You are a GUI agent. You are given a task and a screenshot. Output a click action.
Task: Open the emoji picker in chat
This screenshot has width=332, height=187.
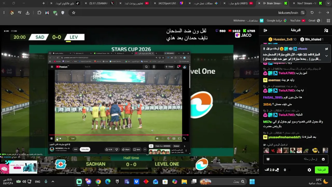[323, 159]
